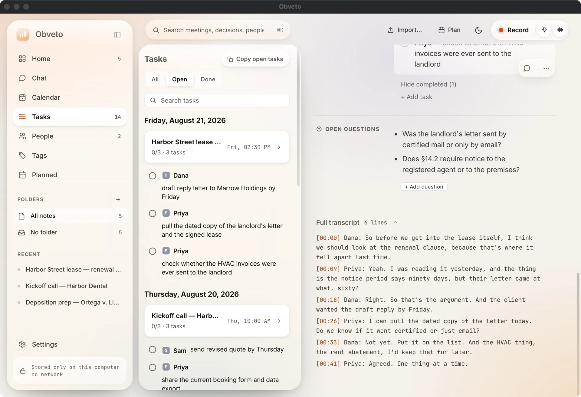Click the §14.2 notice question
The height and width of the screenshot is (397, 581).
pyautogui.click(x=461, y=164)
